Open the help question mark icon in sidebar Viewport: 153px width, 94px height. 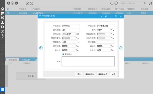pyautogui.click(x=2, y=31)
